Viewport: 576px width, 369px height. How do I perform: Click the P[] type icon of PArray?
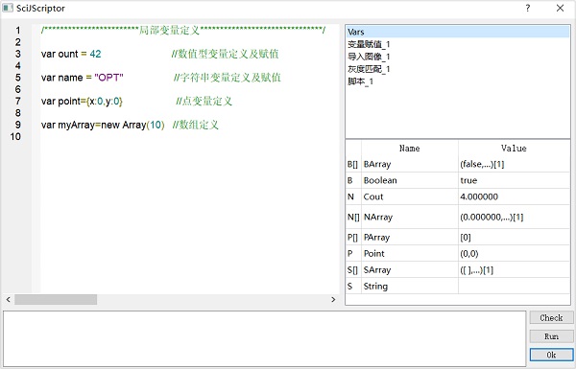[x=352, y=238]
